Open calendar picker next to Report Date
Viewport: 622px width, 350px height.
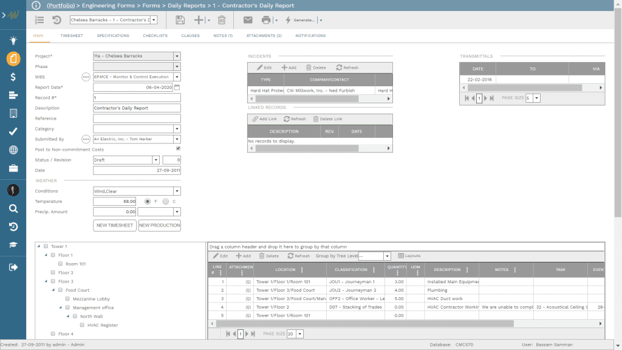click(x=177, y=87)
